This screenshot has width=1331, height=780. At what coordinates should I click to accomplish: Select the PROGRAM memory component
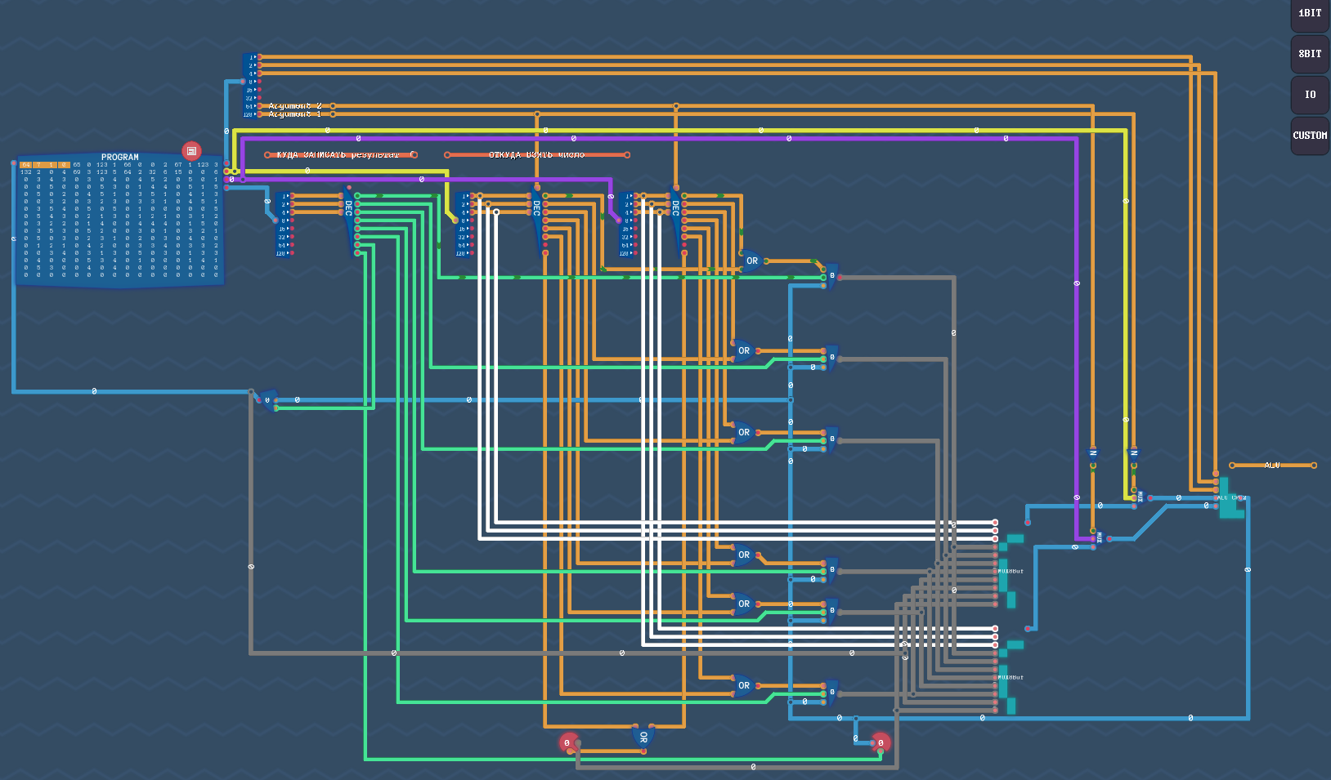tap(119, 221)
